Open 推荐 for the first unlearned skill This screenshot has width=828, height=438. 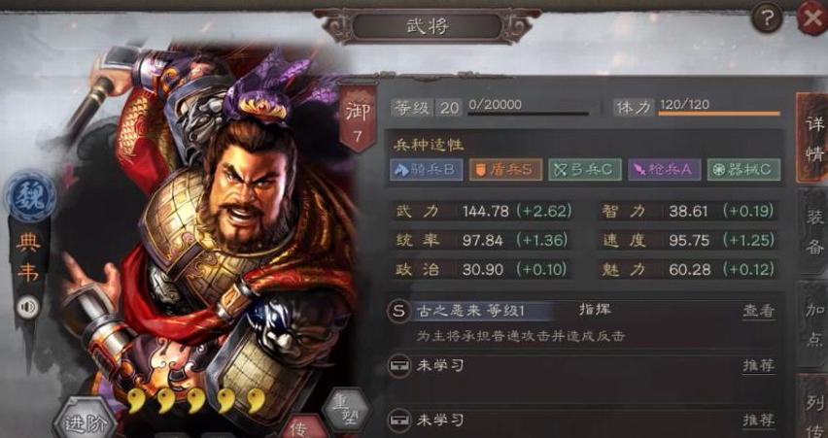coord(759,365)
